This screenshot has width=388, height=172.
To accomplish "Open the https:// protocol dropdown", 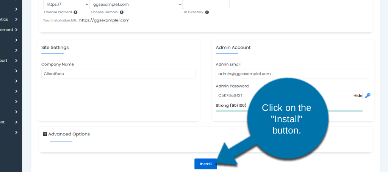I will pyautogui.click(x=66, y=4).
